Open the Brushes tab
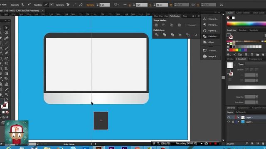Image resolution: width=266 pixels, height=149 pixels. point(242,30)
